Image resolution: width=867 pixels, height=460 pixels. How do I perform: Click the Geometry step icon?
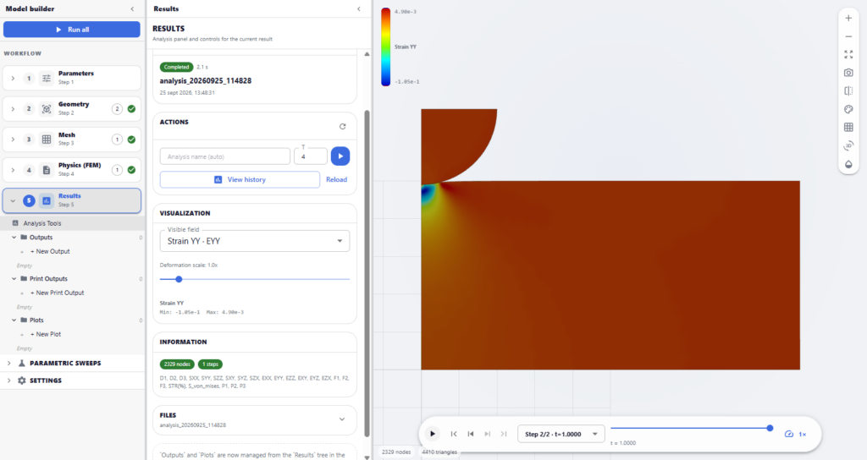click(47, 109)
